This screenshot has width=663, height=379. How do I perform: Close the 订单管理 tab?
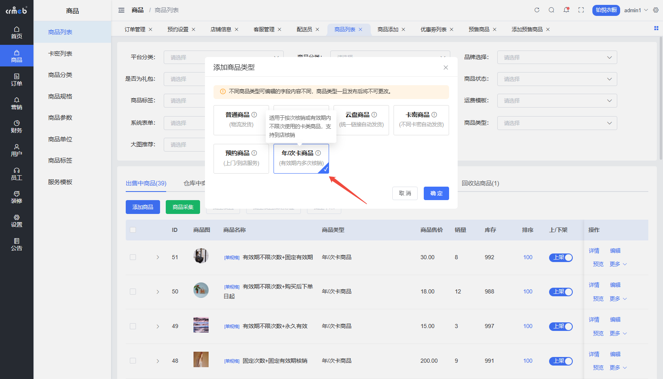point(151,29)
